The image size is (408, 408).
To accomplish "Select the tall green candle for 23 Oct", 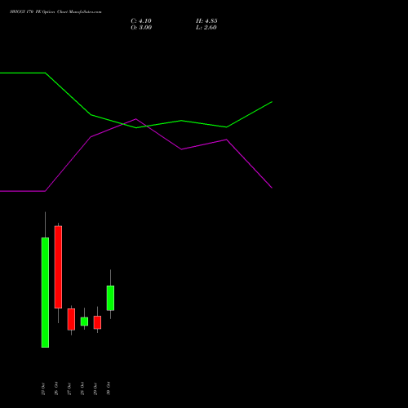I will pyautogui.click(x=45, y=292).
